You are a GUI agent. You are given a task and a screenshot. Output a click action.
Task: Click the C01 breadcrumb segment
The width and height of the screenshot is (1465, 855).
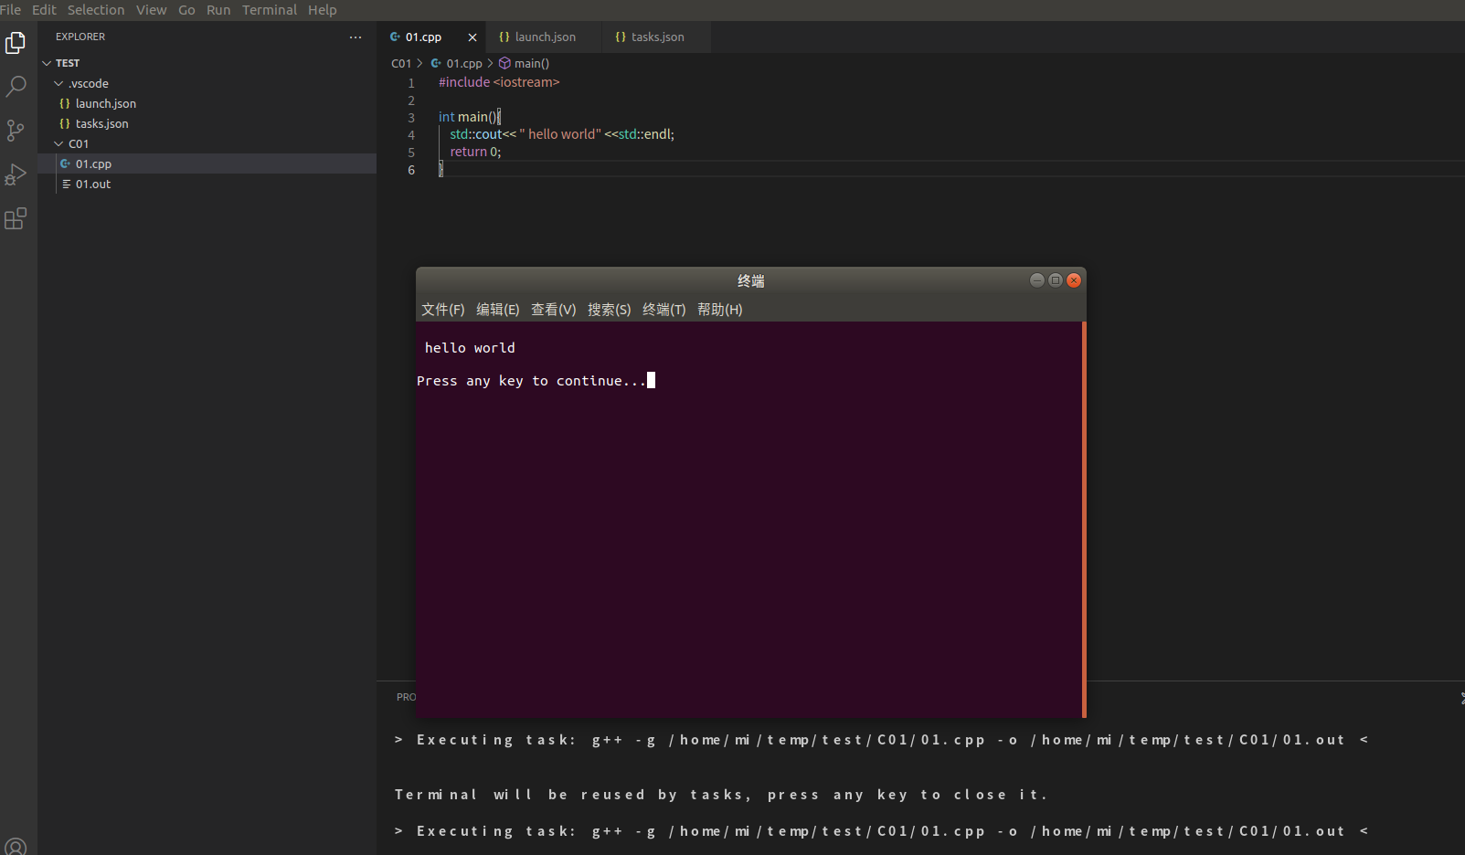(401, 63)
